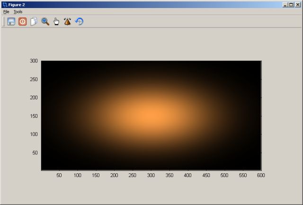Open the Tools menu
The width and height of the screenshot is (303, 205).
18,12
